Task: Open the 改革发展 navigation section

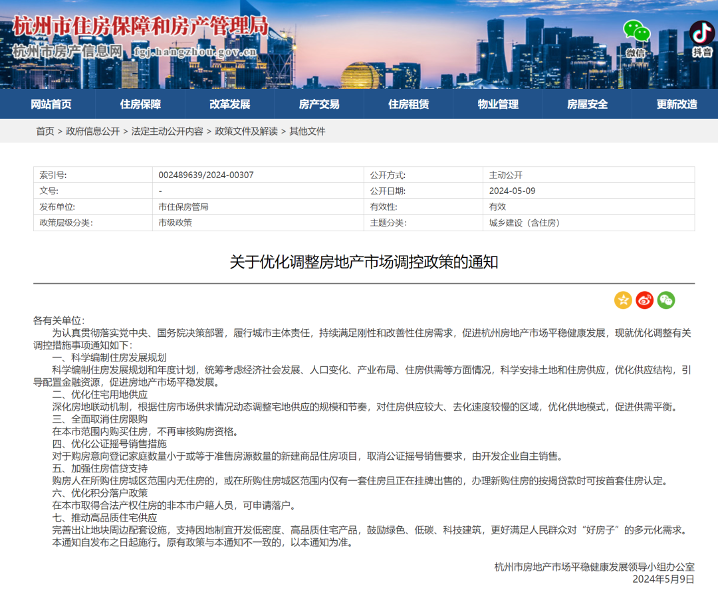Action: click(x=229, y=104)
